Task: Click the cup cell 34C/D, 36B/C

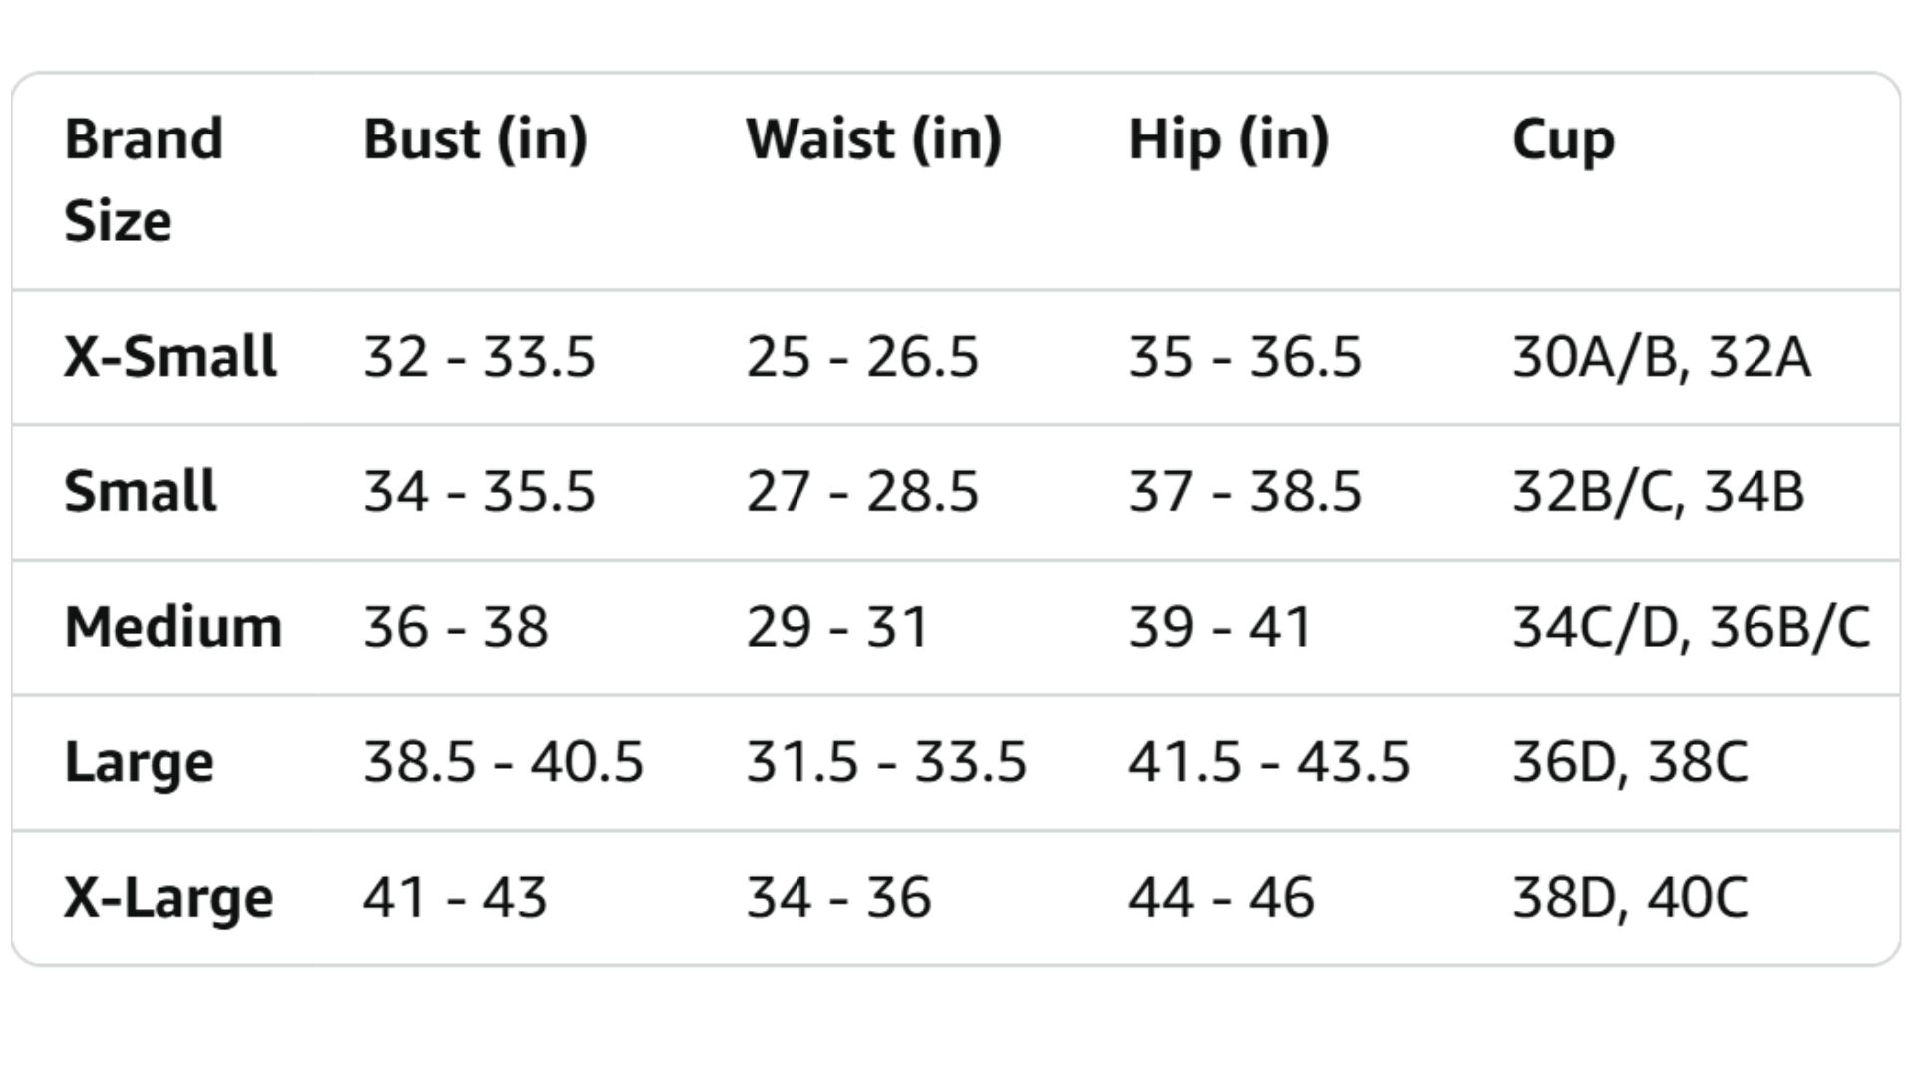Action: click(x=1691, y=627)
